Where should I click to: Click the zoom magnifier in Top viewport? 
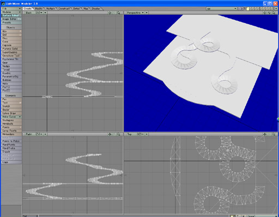(274, 134)
